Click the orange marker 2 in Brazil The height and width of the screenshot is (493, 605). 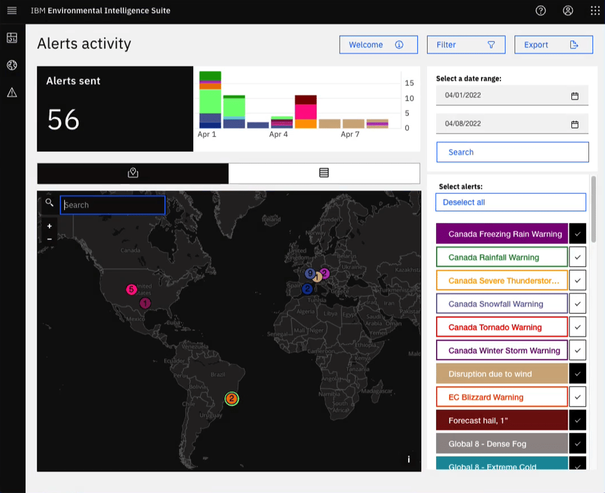232,398
